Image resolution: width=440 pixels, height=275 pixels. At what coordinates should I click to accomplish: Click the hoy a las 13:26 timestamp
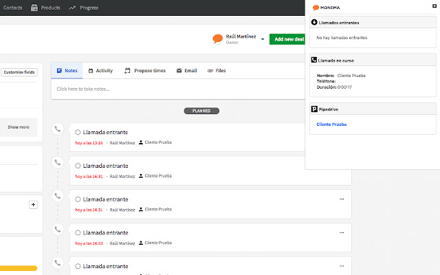point(89,143)
